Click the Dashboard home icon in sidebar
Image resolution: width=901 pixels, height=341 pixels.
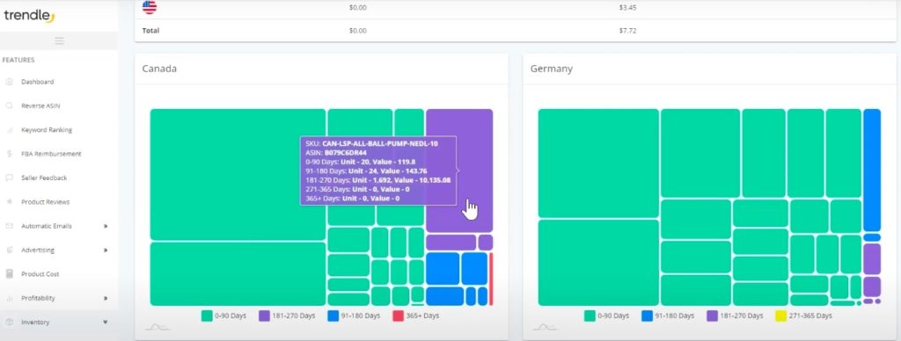click(x=9, y=82)
